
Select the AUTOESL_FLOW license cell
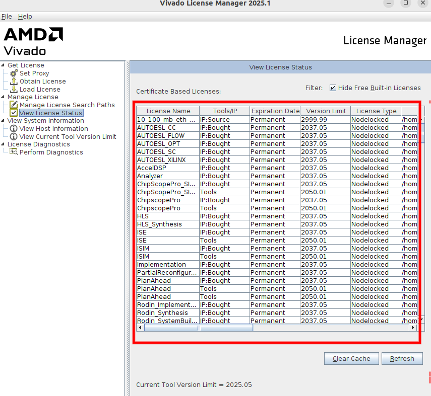click(x=168, y=135)
